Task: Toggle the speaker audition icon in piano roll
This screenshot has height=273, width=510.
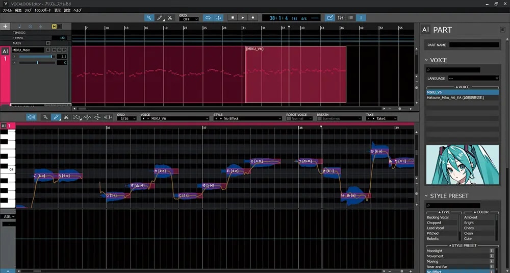Action: pos(32,117)
